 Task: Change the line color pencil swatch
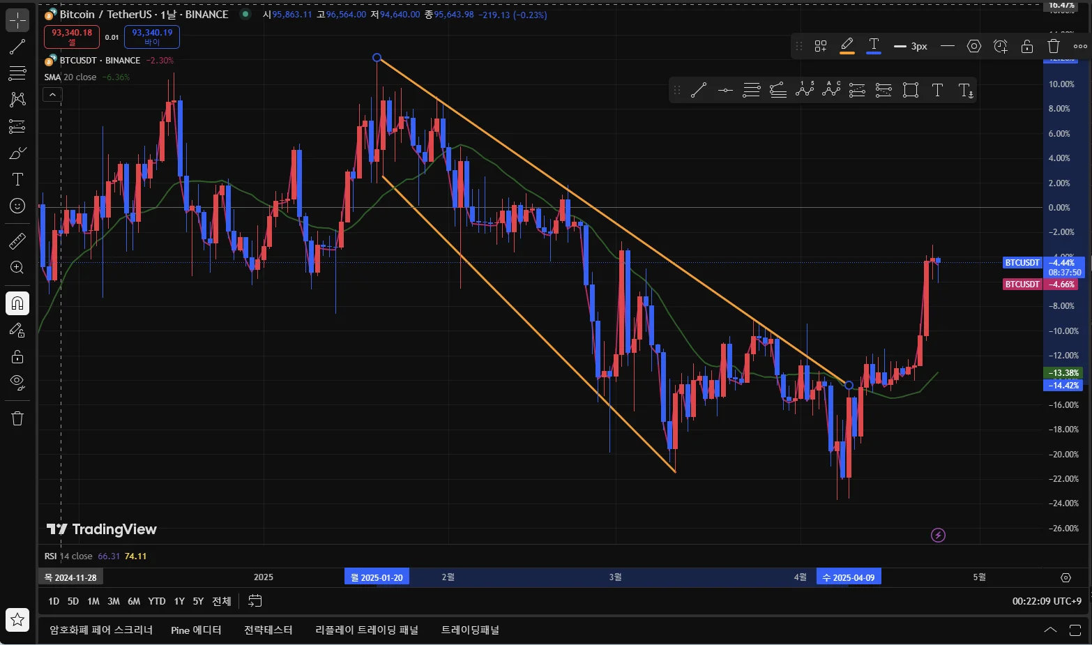[847, 46]
